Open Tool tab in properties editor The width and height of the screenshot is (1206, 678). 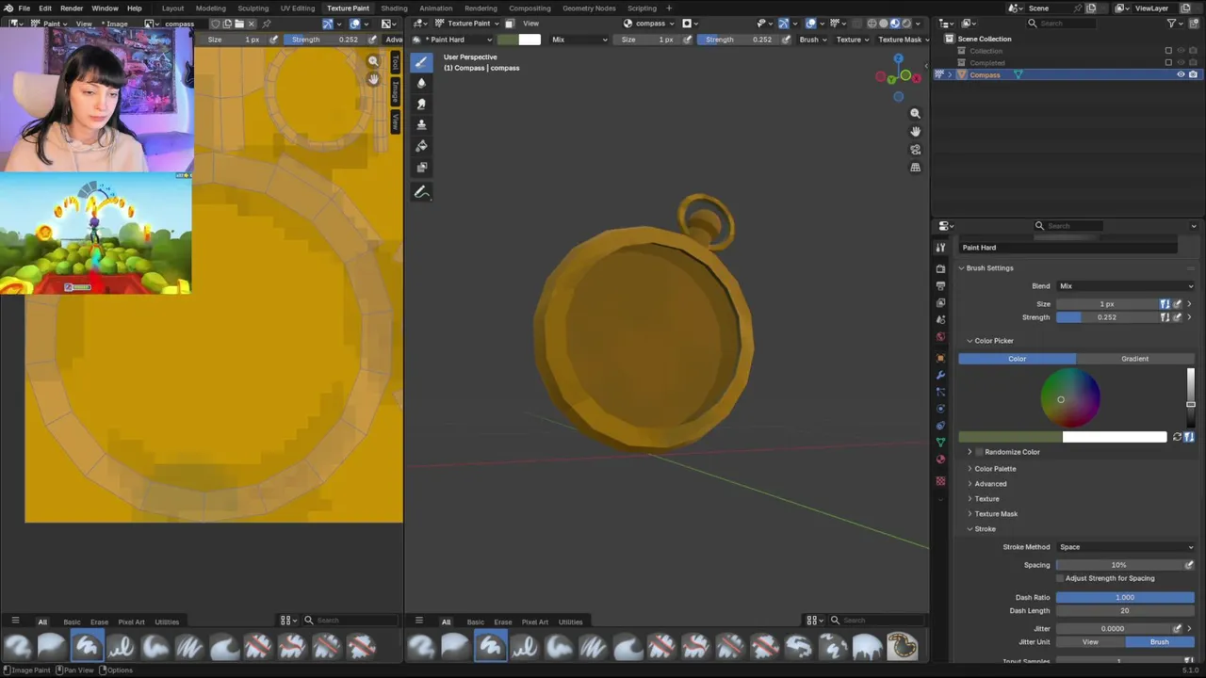pyautogui.click(x=940, y=248)
